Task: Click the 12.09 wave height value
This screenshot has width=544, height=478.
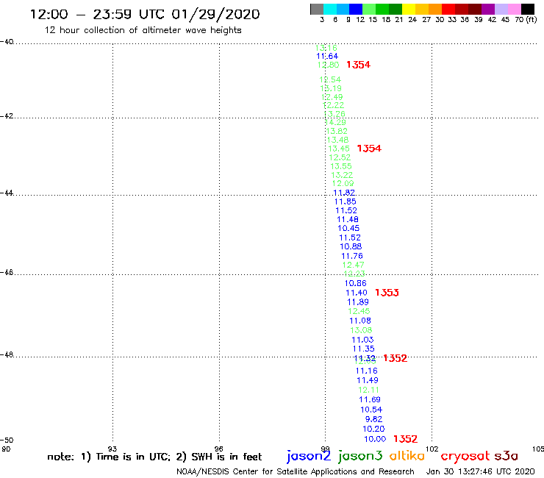Action: [x=343, y=184]
